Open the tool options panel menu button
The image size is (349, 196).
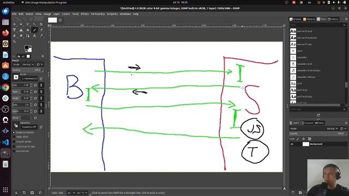[x=43, y=56]
